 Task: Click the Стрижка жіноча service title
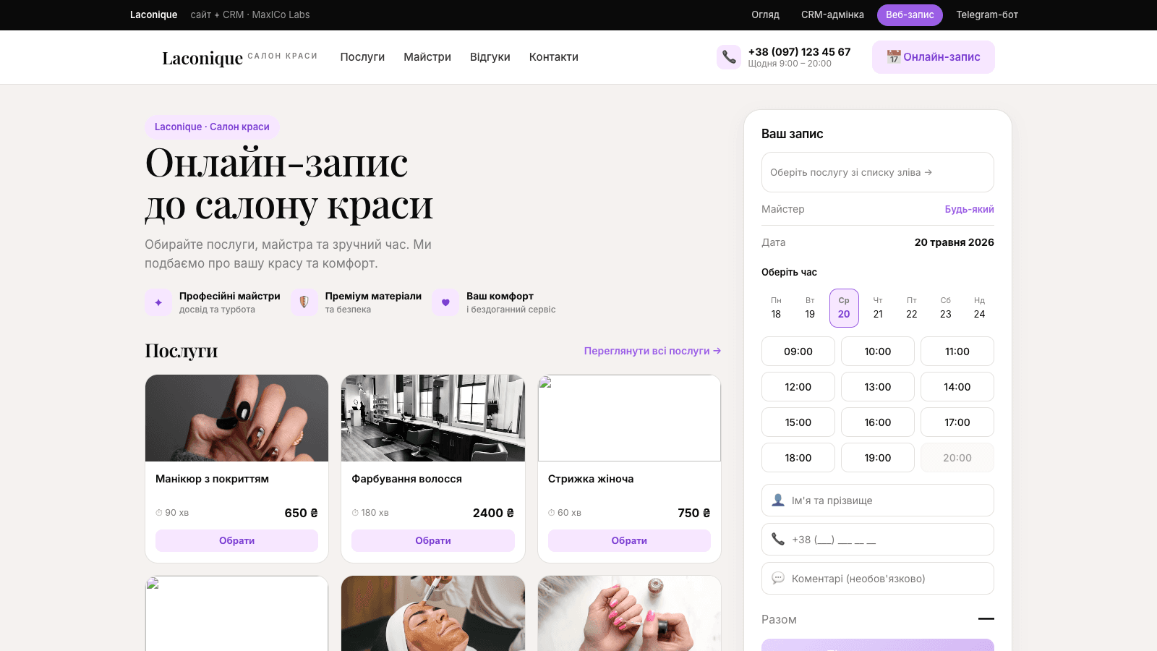591,479
